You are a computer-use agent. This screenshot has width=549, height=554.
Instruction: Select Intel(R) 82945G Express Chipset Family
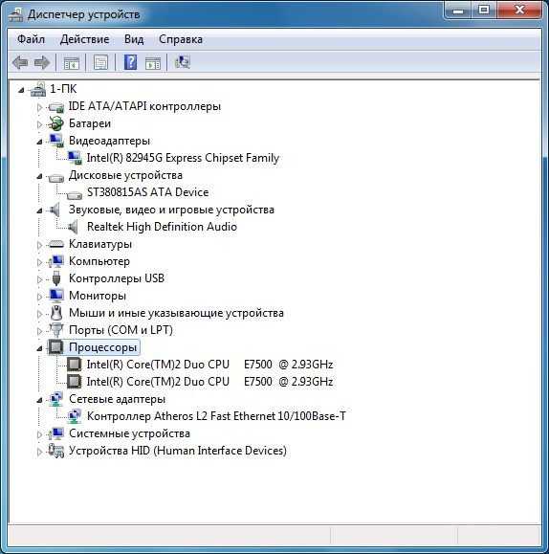click(x=183, y=158)
